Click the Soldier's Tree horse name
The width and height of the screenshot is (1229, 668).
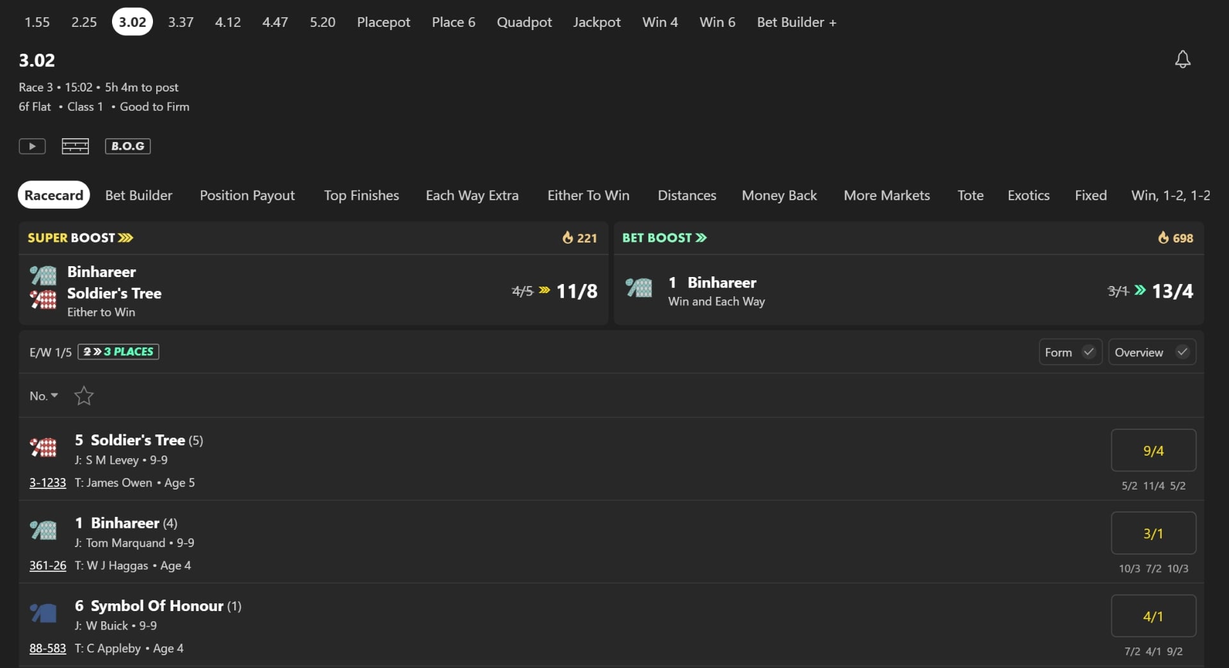(138, 440)
